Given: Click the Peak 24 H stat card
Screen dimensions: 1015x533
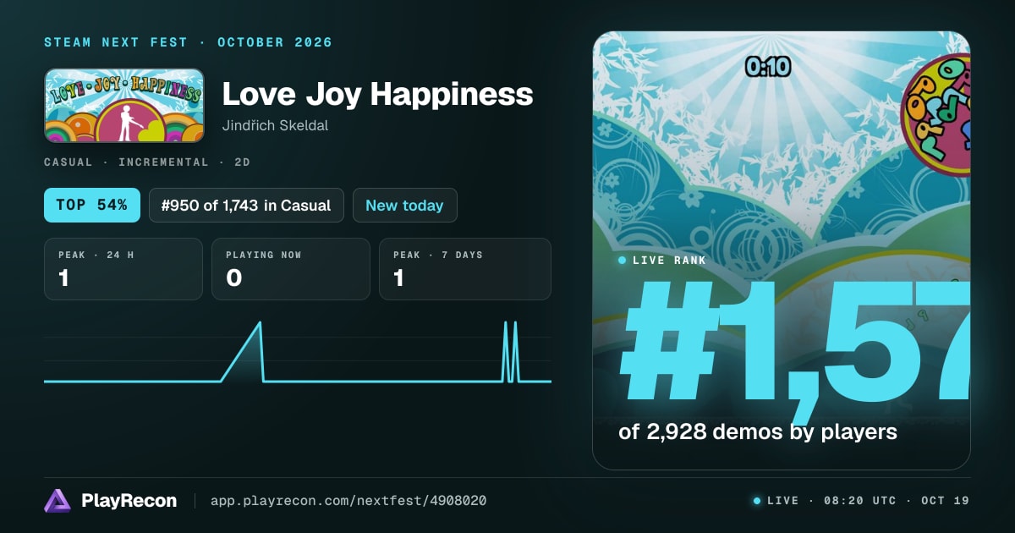Looking at the screenshot, I should (x=123, y=269).
